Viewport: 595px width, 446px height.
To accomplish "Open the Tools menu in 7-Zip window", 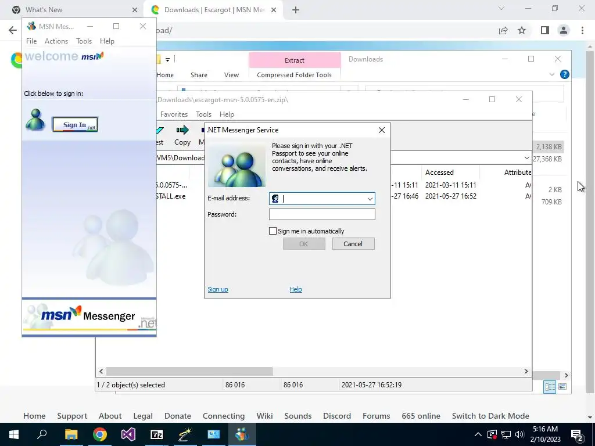I will click(x=203, y=114).
